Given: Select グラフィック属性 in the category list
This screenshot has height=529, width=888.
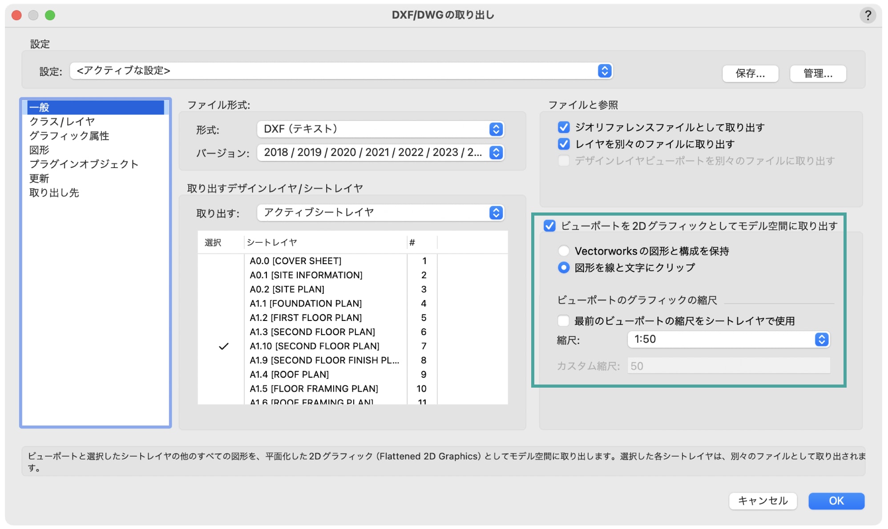Looking at the screenshot, I should pos(96,136).
